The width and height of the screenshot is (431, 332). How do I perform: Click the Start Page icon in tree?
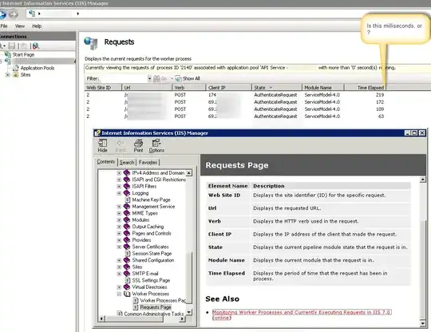pyautogui.click(x=8, y=55)
